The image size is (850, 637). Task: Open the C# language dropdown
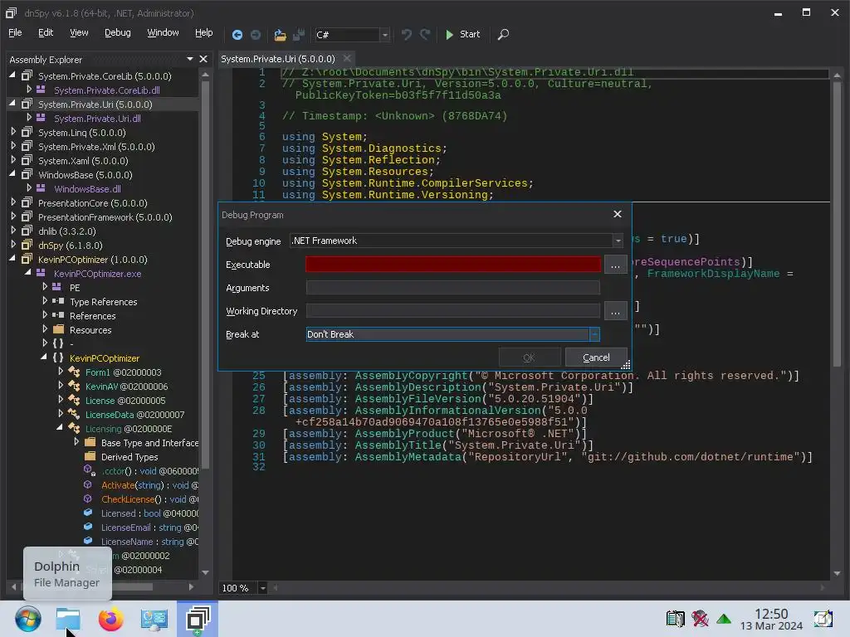(x=385, y=35)
